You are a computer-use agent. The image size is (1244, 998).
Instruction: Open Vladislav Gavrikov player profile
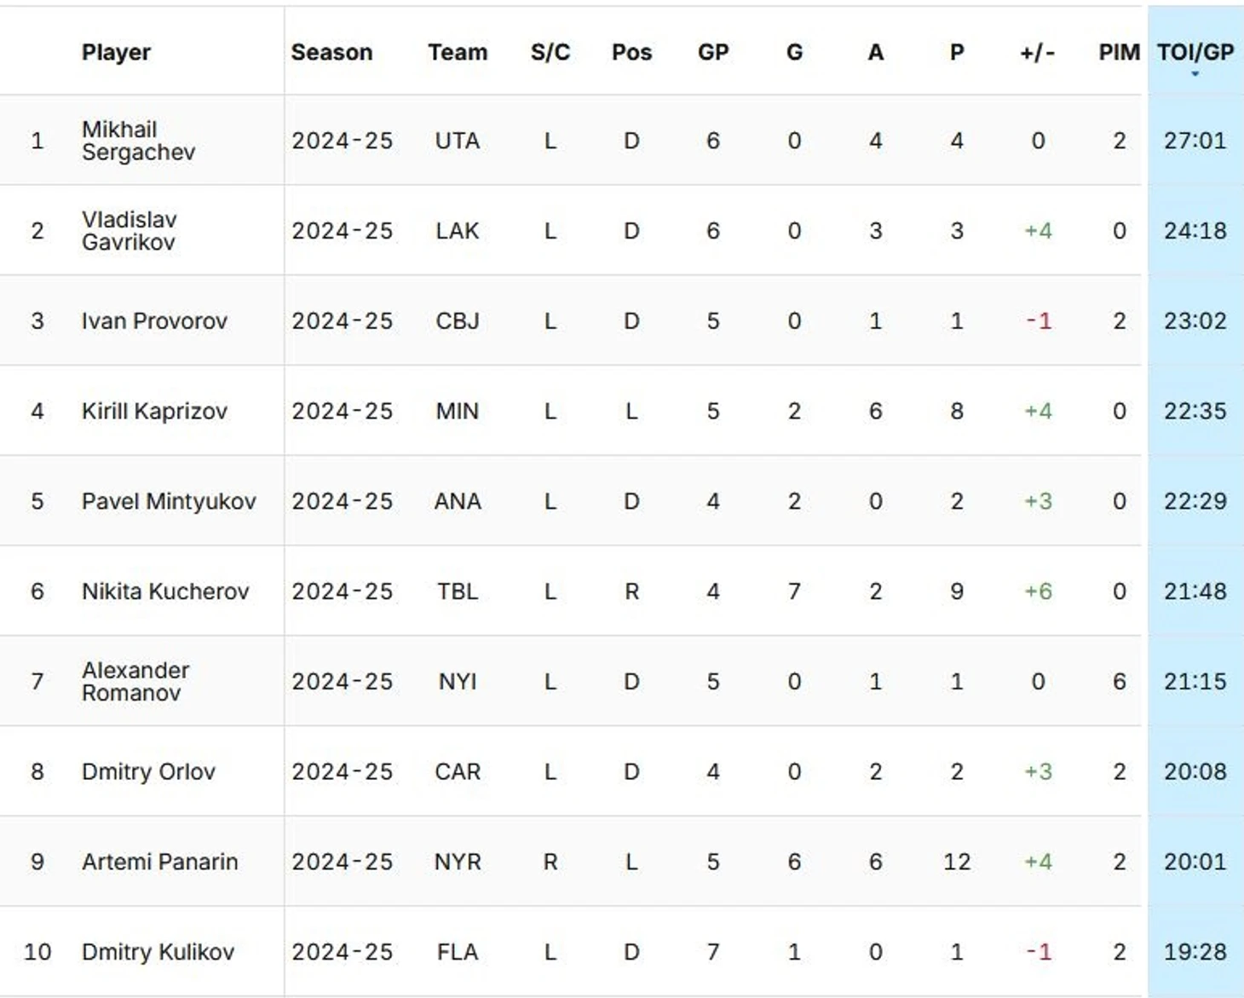tap(129, 231)
